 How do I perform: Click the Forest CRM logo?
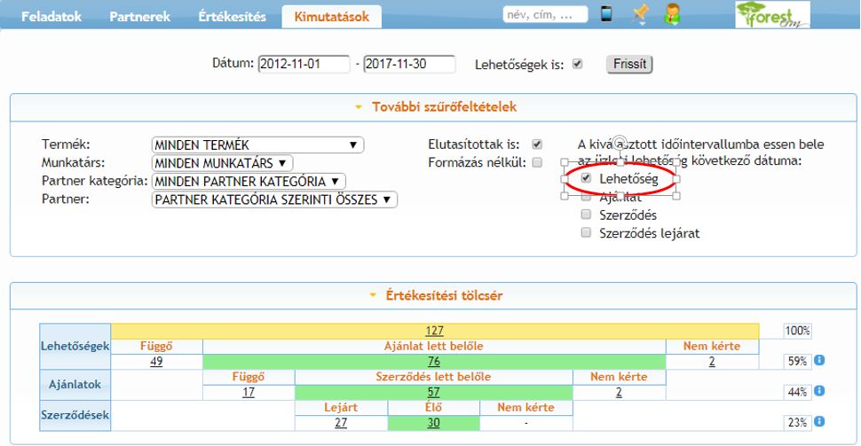point(770,15)
